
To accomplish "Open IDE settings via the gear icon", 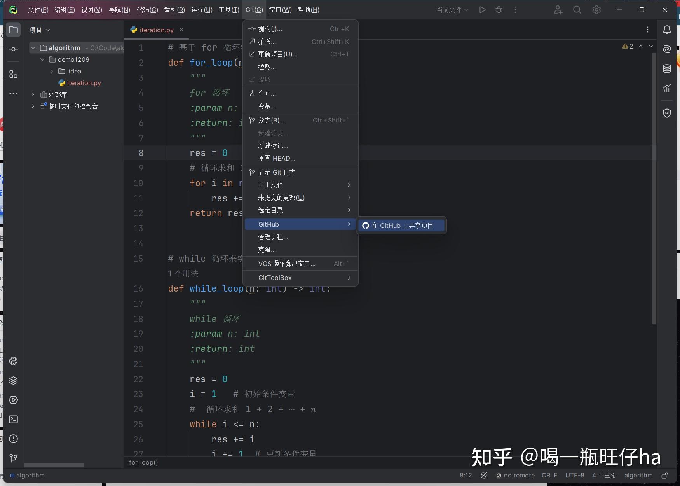I will tap(596, 10).
